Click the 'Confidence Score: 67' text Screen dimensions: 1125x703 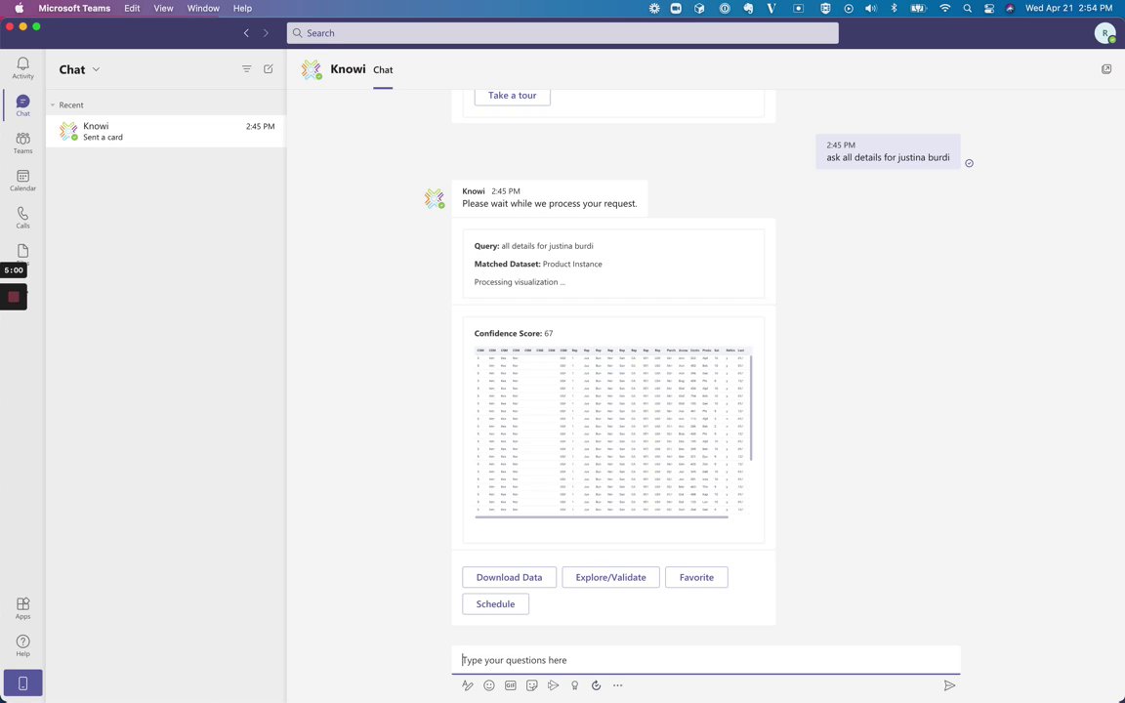[x=514, y=333]
